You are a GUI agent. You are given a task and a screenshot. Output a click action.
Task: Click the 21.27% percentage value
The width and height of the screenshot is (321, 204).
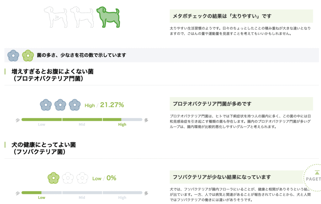click(112, 105)
